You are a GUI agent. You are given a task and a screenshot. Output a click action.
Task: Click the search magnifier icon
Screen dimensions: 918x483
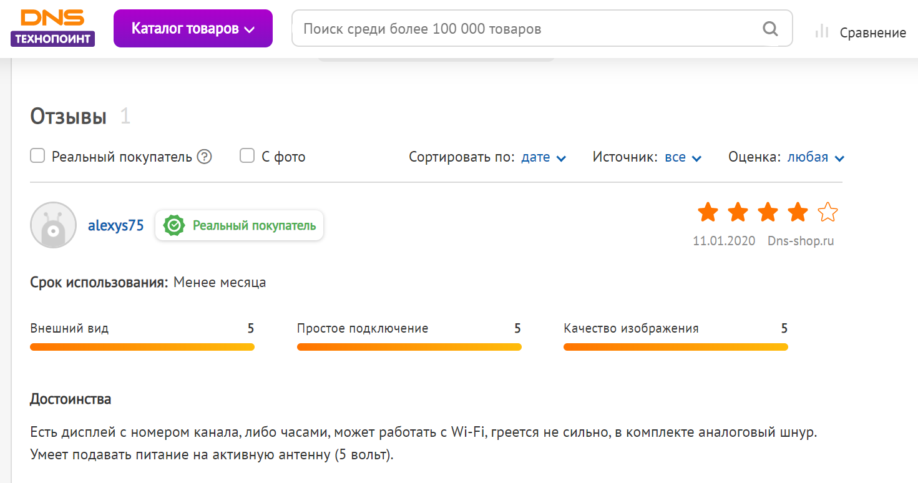click(x=771, y=29)
